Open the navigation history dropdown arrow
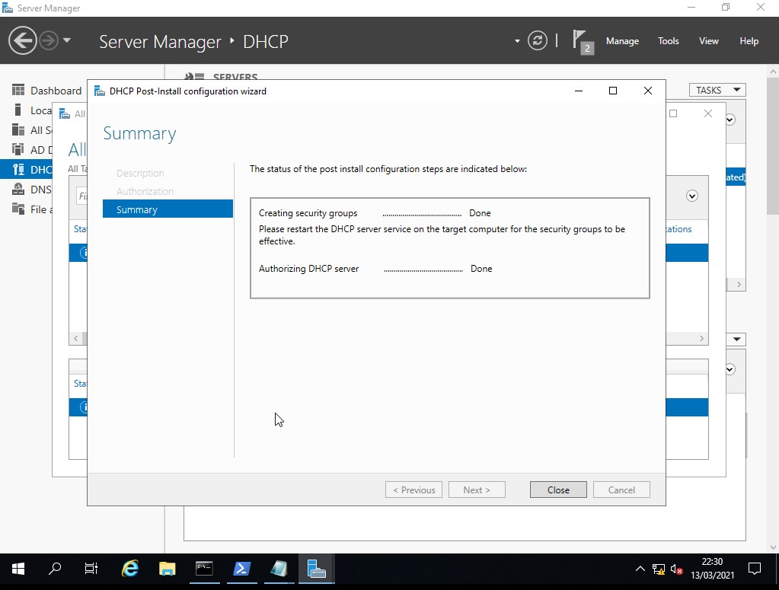 pyautogui.click(x=67, y=40)
